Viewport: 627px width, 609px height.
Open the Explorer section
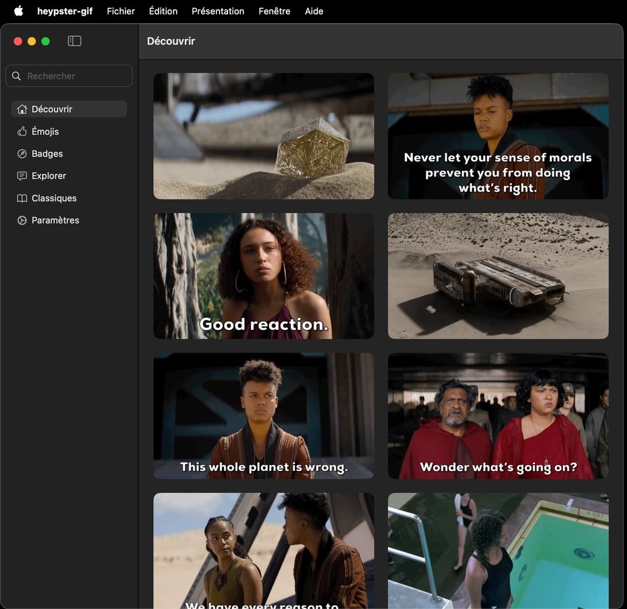click(x=69, y=176)
